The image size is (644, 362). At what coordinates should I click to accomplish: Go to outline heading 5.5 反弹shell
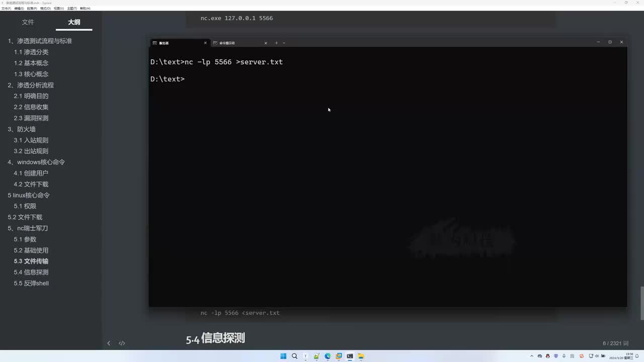31,284
